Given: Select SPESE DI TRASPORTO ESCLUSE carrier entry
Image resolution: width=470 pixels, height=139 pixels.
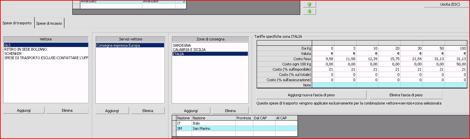Looking at the screenshot, I should tap(46, 58).
